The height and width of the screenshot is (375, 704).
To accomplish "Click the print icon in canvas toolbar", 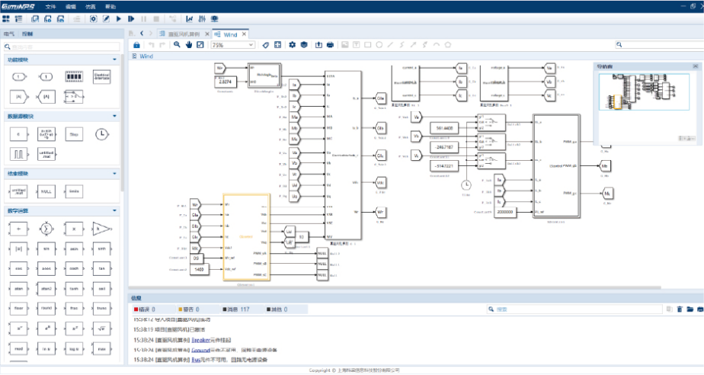I will point(331,45).
